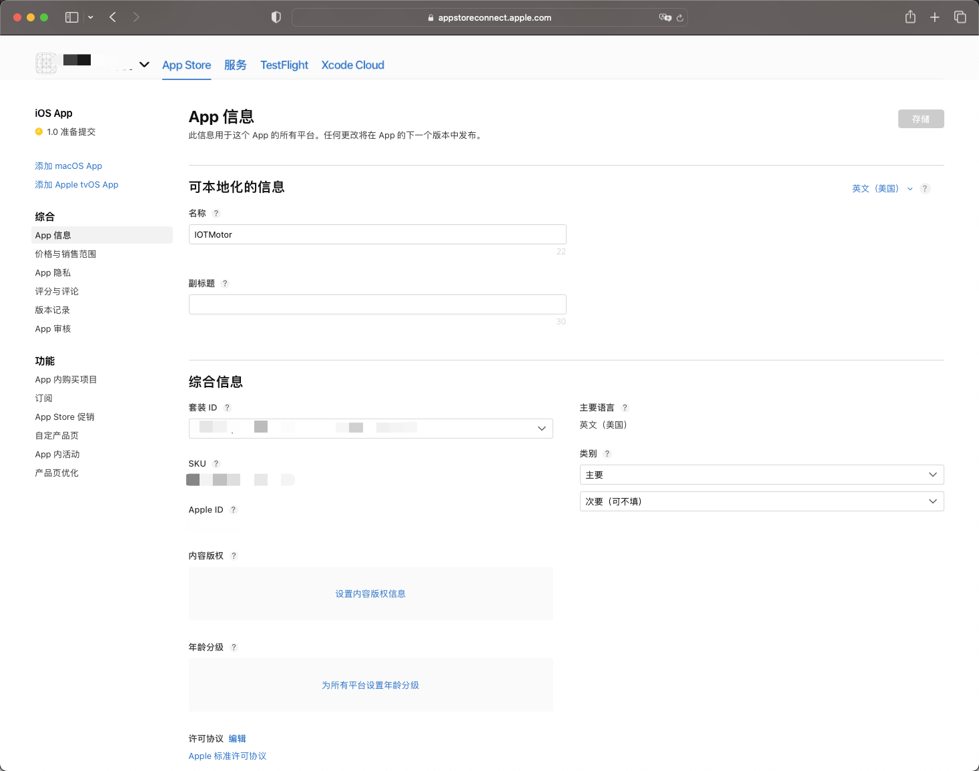The height and width of the screenshot is (771, 979).
Task: Click the 存储 save button
Action: [x=921, y=119]
